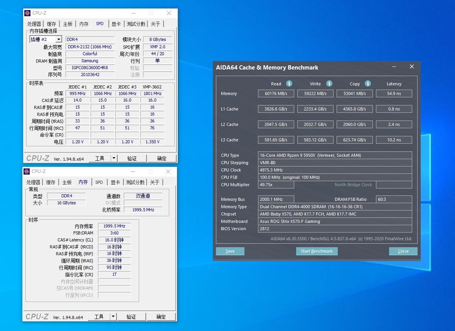The image size is (455, 331).
Task: Switch to 缓存 tab in top CPU-Z window
Action: click(x=51, y=24)
